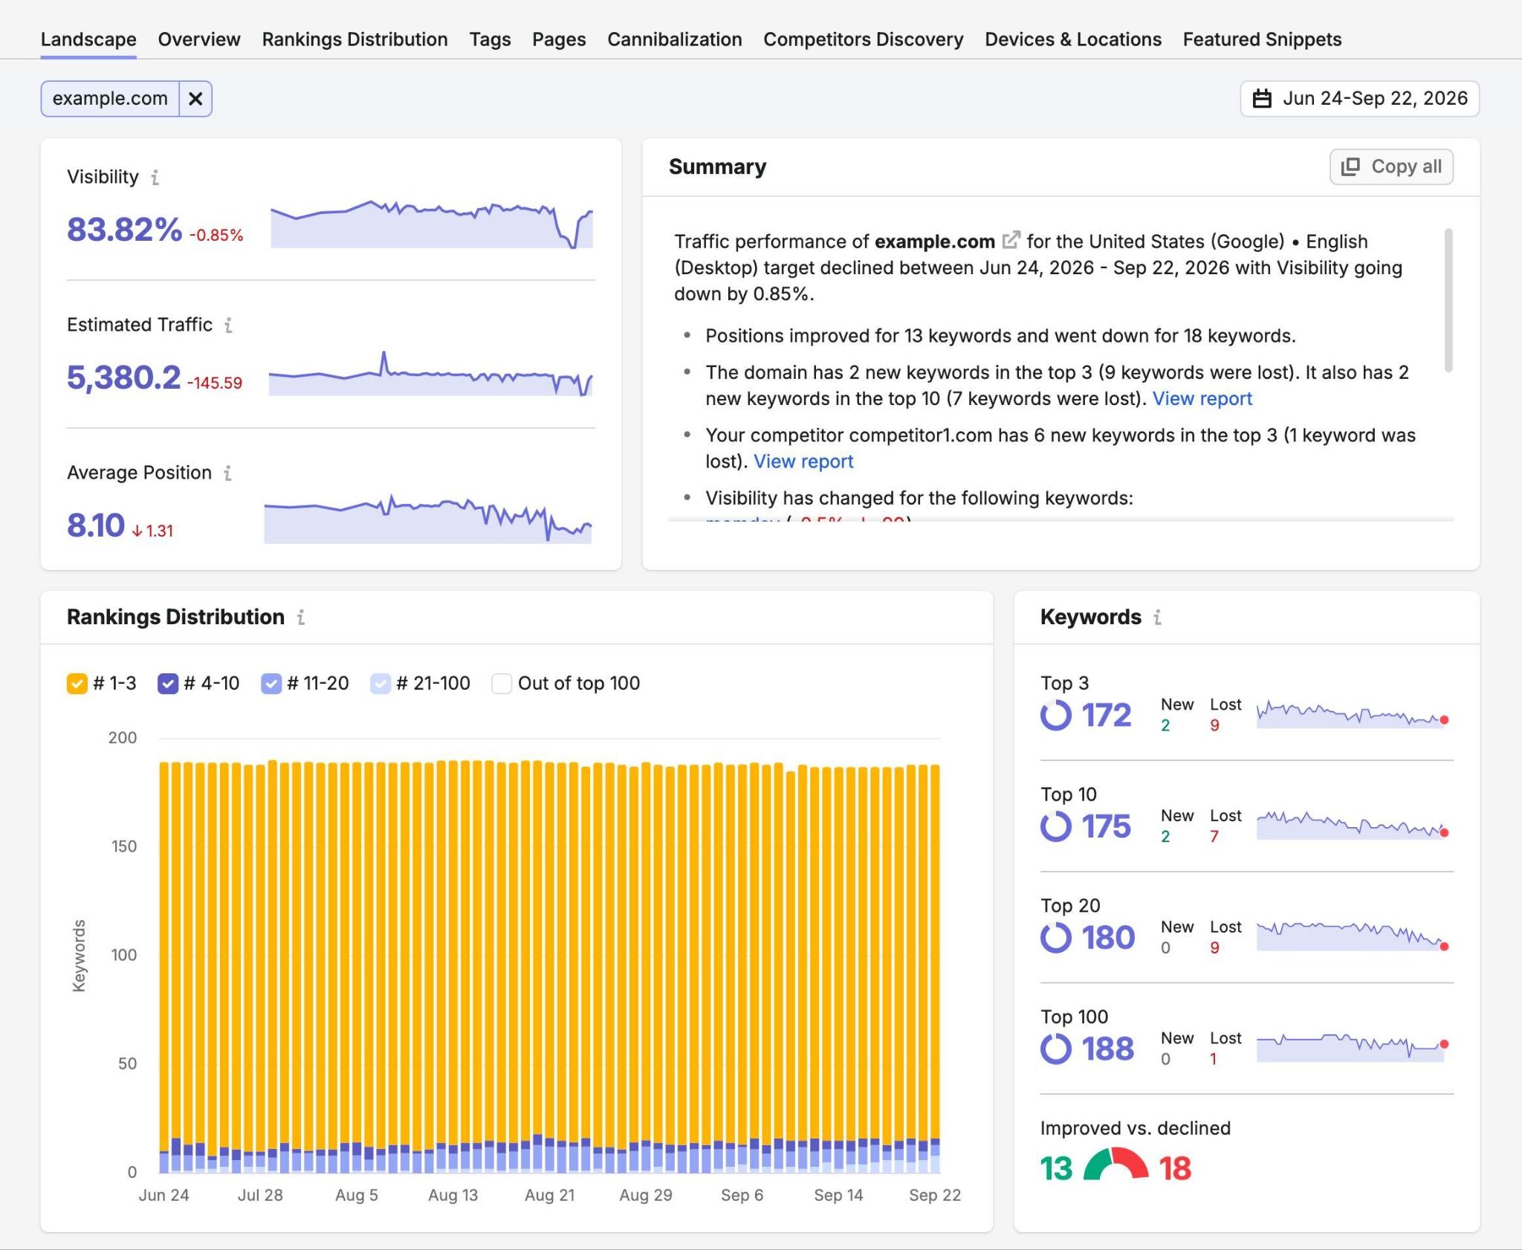The height and width of the screenshot is (1250, 1522).
Task: Switch to Devices & Locations tab
Action: click(1073, 39)
